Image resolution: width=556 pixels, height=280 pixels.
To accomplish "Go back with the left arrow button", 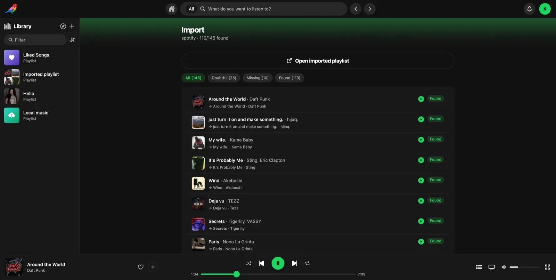I will (x=355, y=9).
